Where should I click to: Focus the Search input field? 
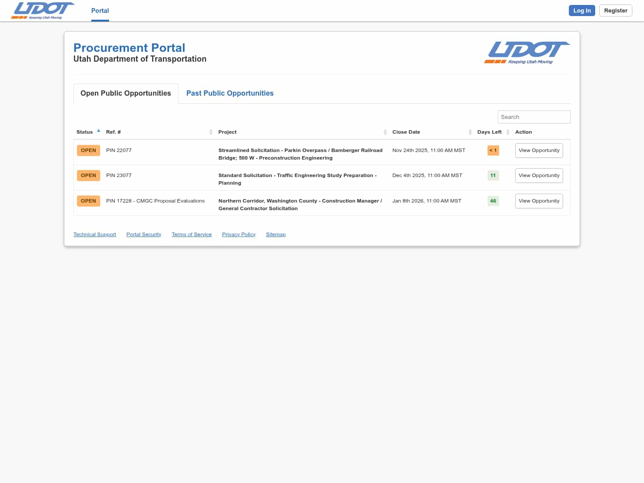534,117
